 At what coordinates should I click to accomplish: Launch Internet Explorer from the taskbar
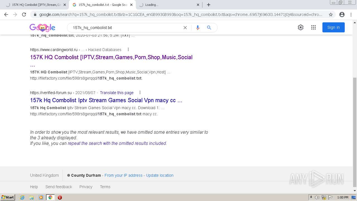[x=22, y=197]
